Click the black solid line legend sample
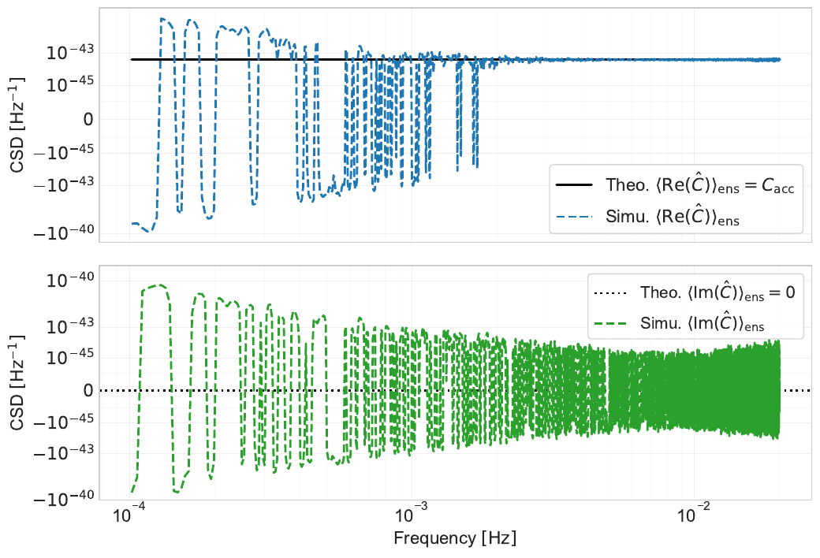The width and height of the screenshot is (820, 558). pos(574,184)
